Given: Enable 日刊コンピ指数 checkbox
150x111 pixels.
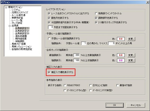Looking at the screenshot, I should click(90, 85).
